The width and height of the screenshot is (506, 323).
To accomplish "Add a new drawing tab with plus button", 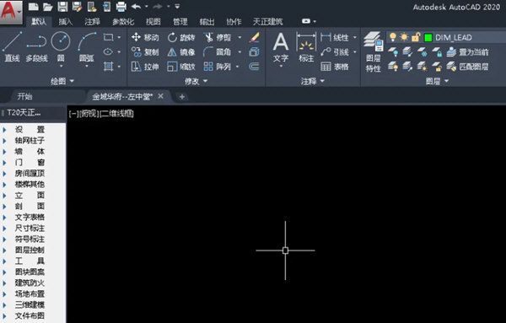I will pyautogui.click(x=181, y=96).
